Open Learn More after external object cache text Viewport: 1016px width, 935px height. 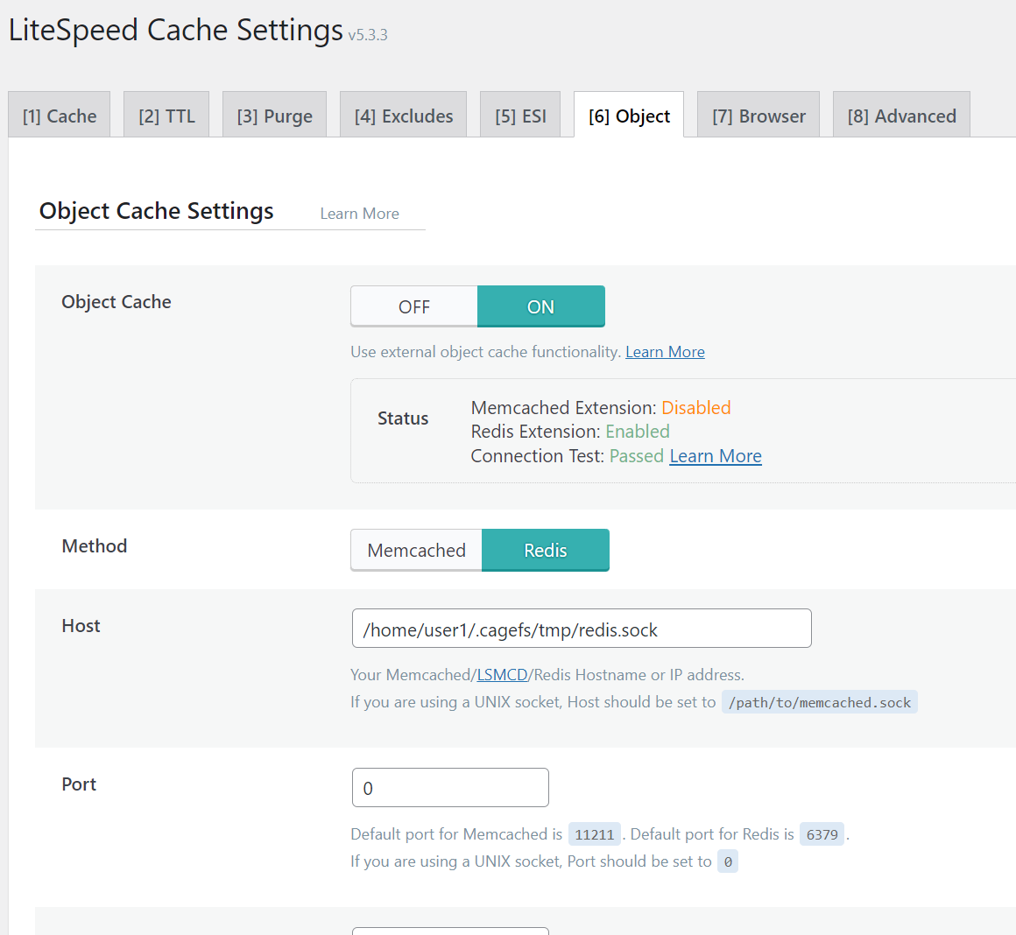[x=665, y=352]
